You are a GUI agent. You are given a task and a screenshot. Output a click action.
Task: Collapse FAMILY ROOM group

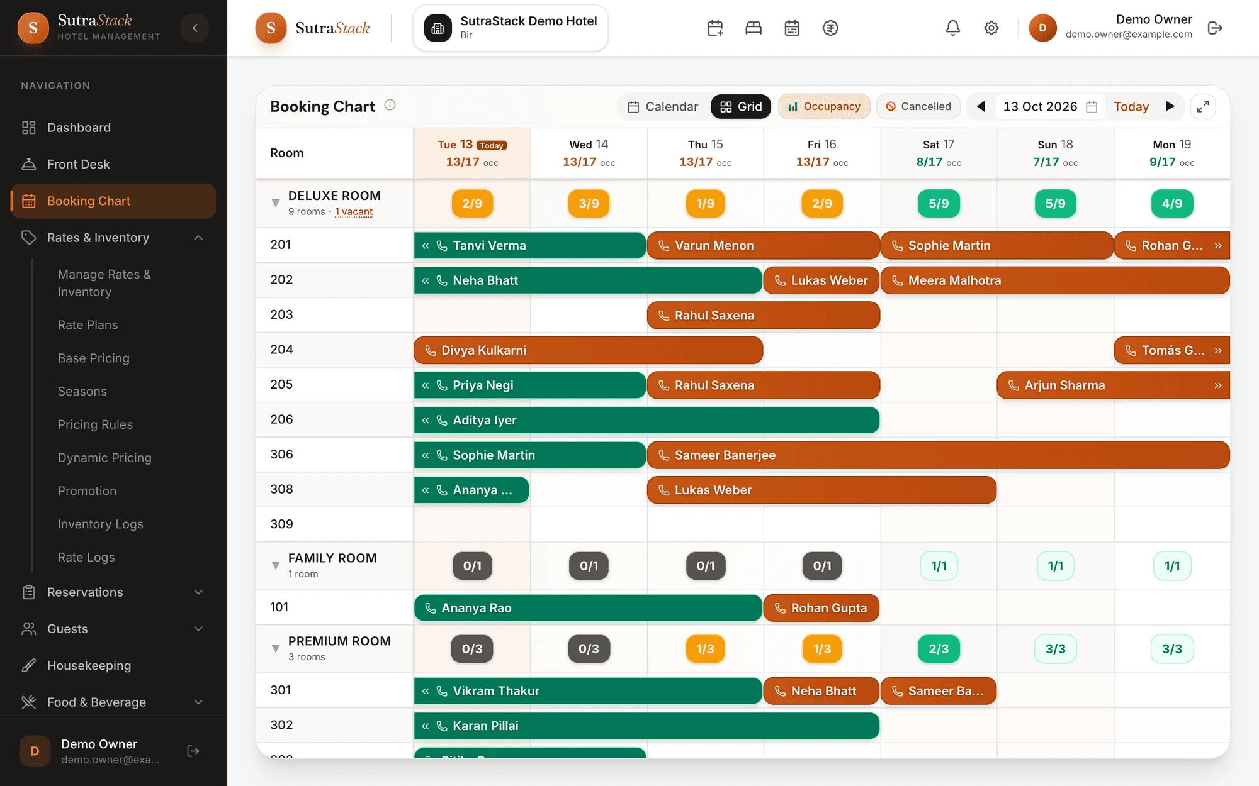coord(275,565)
